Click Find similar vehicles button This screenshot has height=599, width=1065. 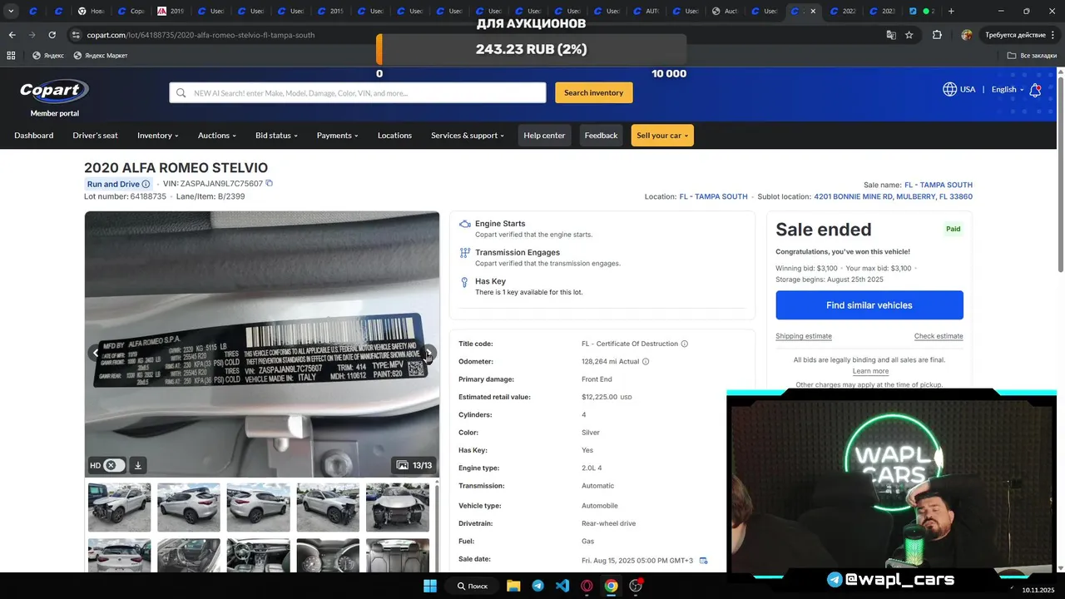tap(869, 305)
